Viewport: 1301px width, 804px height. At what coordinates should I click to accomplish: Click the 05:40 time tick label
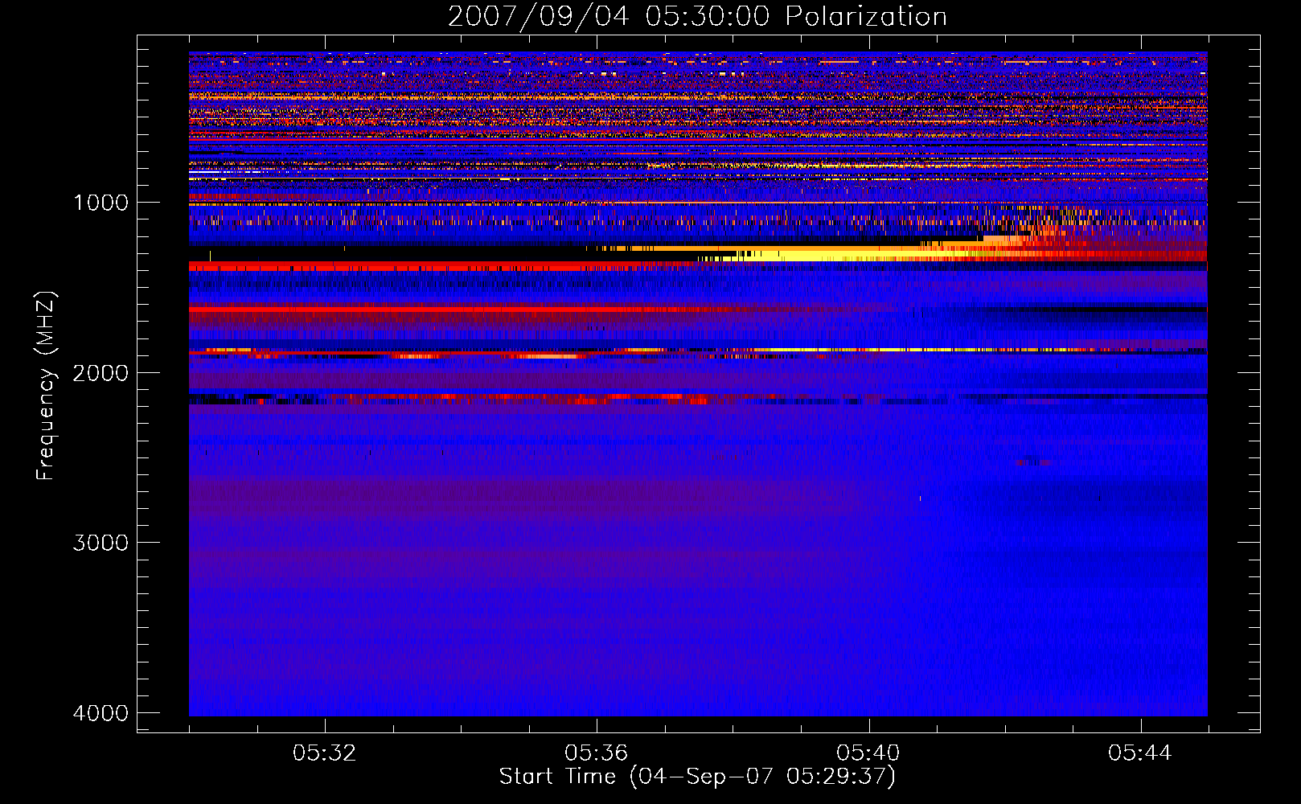868,753
